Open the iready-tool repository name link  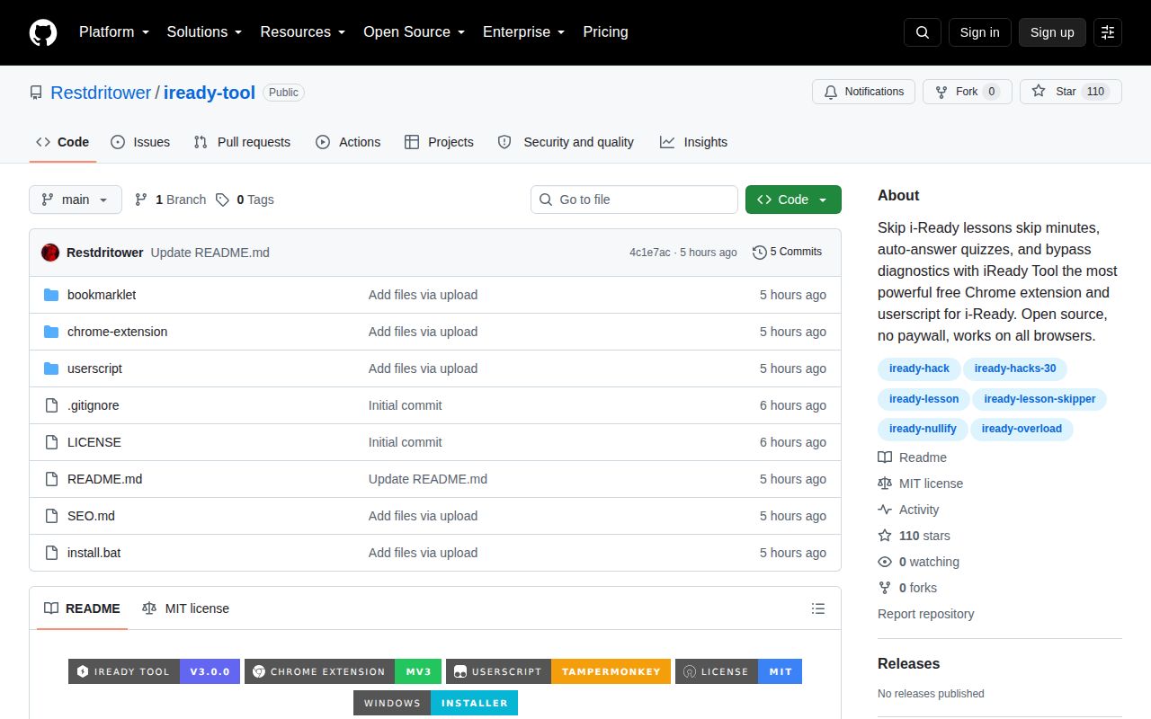point(210,93)
